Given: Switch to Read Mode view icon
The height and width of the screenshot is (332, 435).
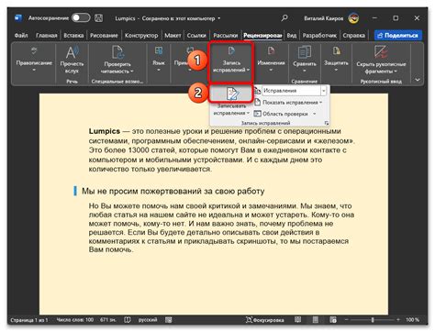Looking at the screenshot, I should [297, 320].
